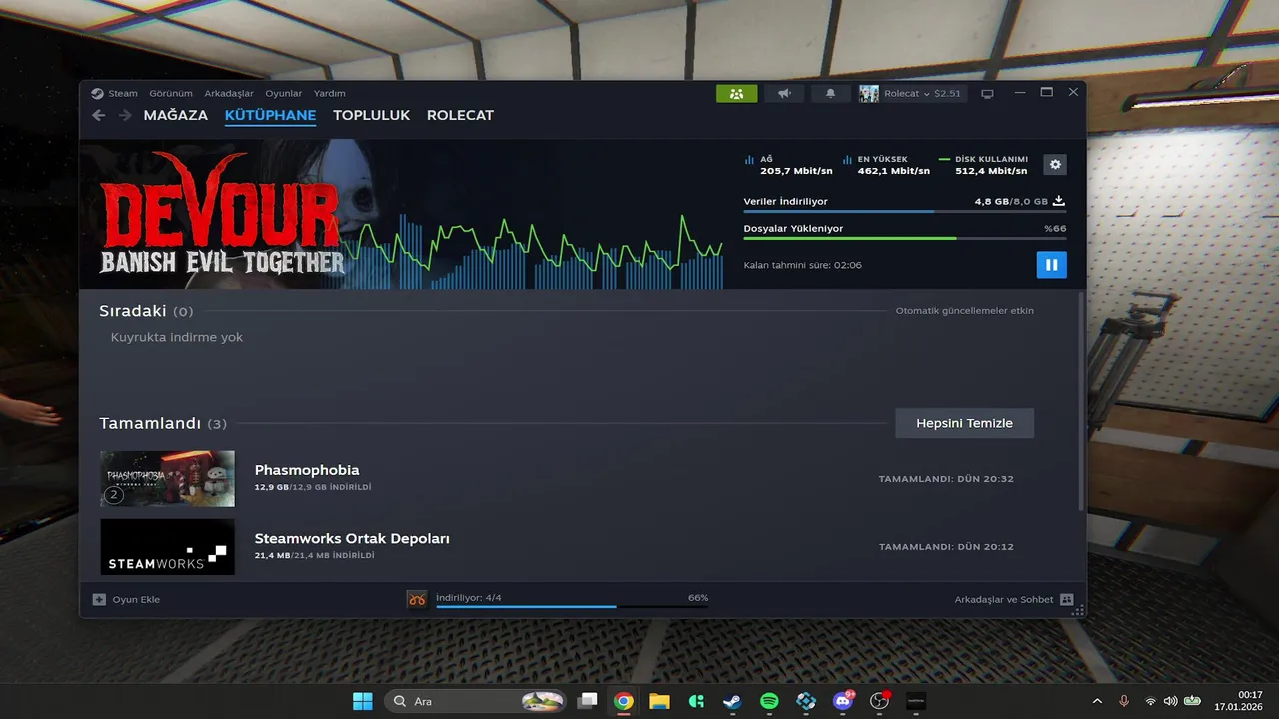This screenshot has width=1279, height=719.
Task: Select the KÜTÜPHANE tab
Action: coord(270,115)
